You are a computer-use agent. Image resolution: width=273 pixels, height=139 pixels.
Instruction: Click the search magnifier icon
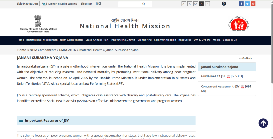(x=144, y=4)
